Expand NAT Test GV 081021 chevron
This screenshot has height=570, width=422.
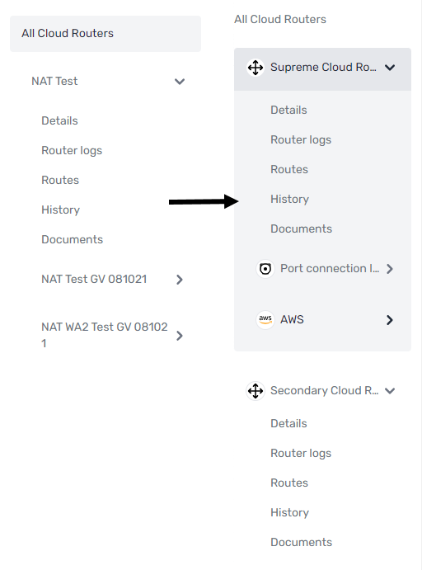click(x=180, y=280)
